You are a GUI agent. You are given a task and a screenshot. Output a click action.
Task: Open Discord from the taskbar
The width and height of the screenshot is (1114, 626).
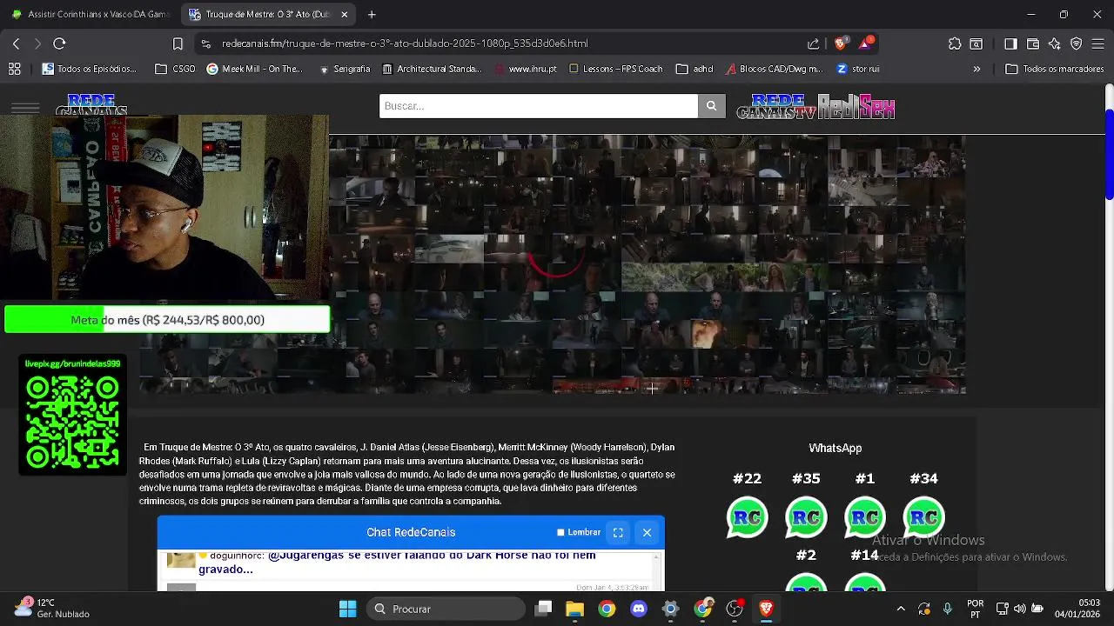tap(639, 609)
